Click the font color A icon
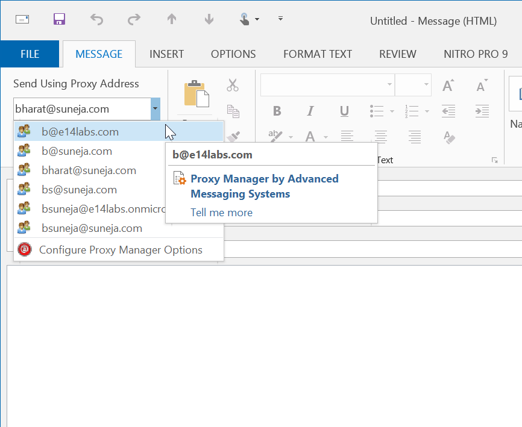 310,136
